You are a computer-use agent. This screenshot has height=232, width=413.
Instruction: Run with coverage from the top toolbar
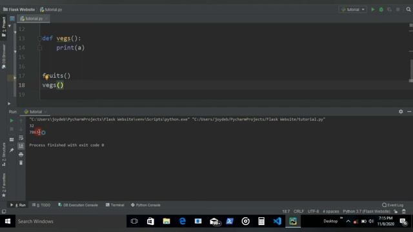tap(390, 10)
